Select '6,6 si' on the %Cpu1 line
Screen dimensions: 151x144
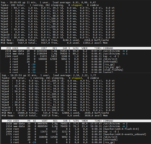[x=97, y=10]
